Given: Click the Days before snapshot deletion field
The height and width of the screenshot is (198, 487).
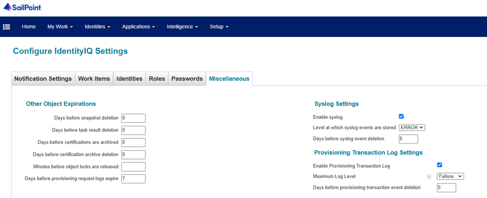Looking at the screenshot, I should (x=134, y=118).
